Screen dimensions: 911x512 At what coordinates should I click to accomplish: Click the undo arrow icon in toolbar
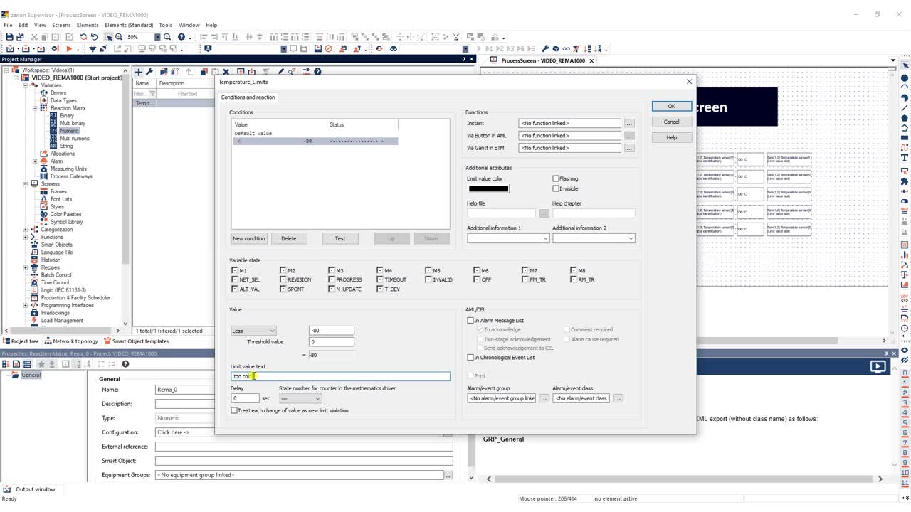(94, 37)
